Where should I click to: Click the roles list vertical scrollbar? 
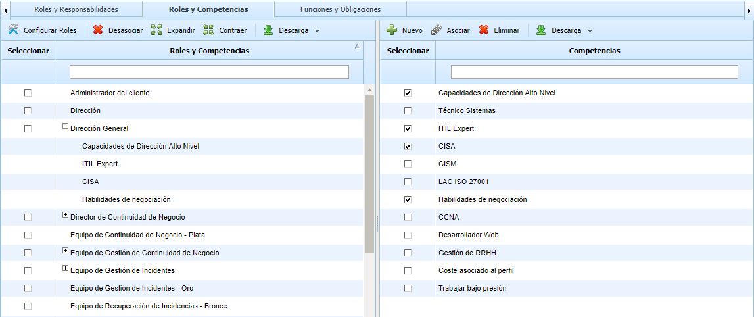pos(369,171)
